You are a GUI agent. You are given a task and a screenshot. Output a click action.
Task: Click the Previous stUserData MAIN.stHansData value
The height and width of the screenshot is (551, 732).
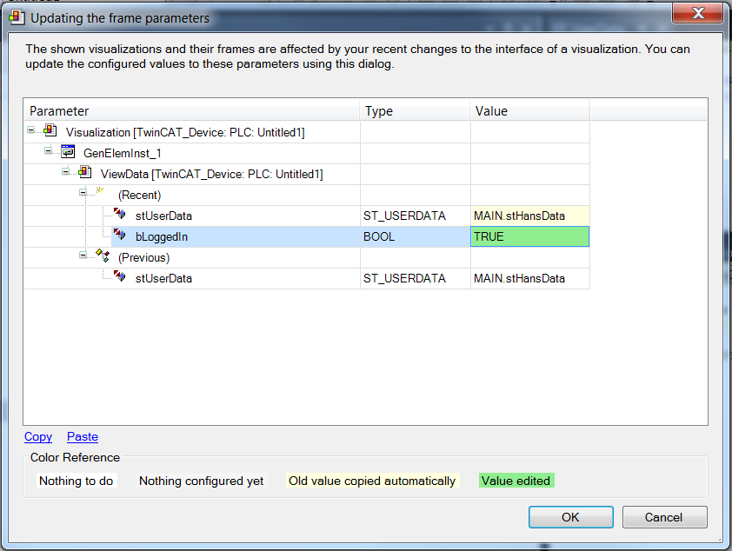(x=529, y=278)
